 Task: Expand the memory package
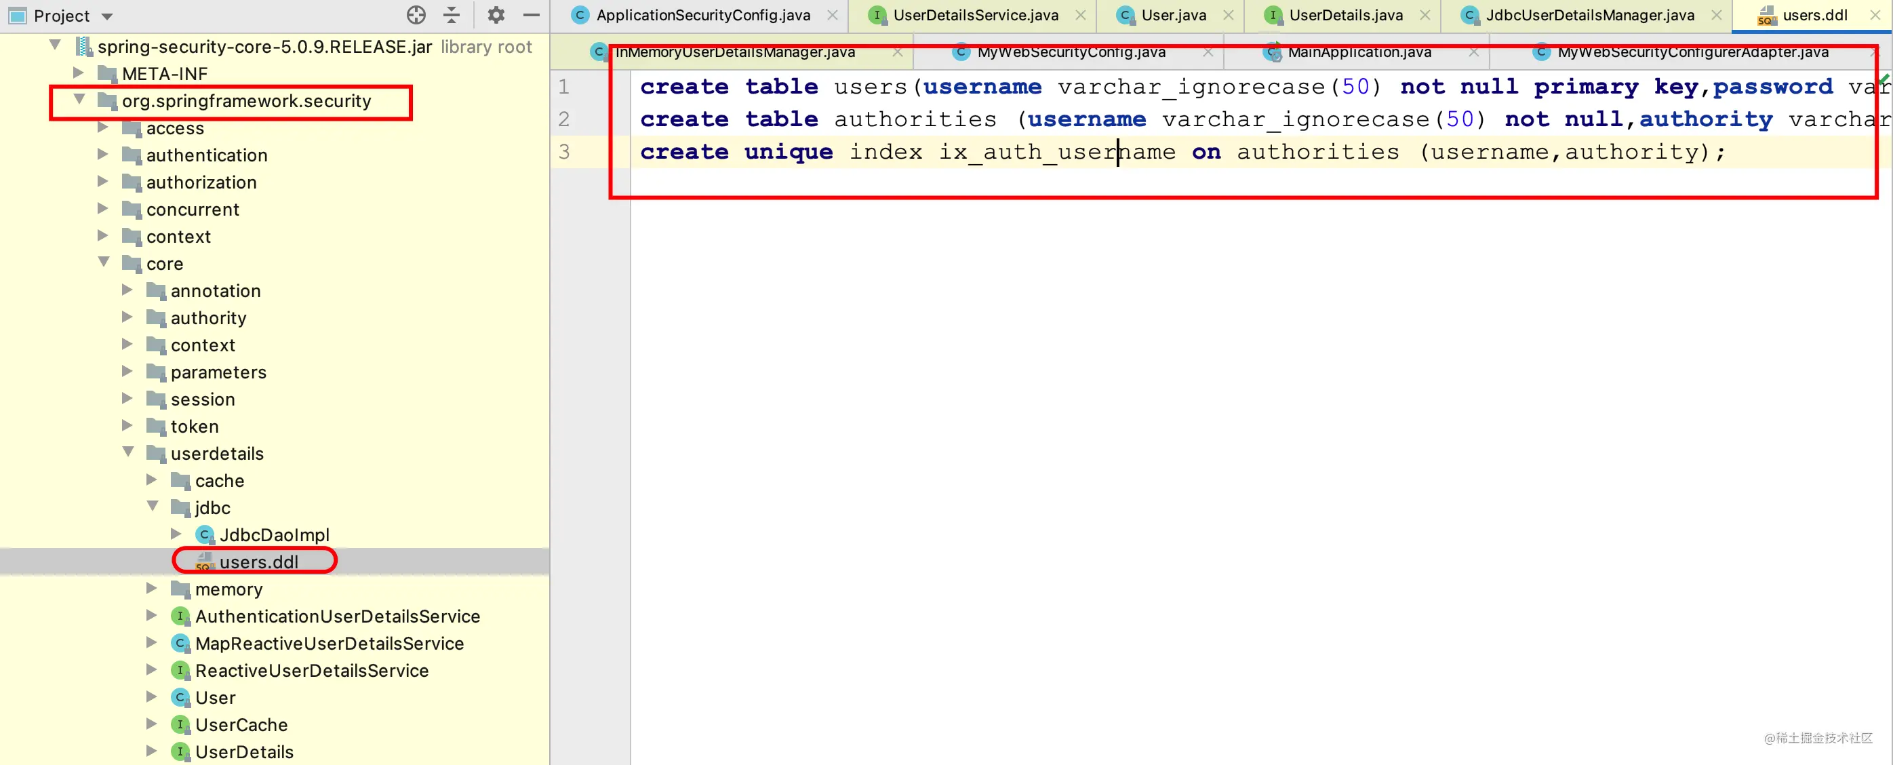(151, 588)
